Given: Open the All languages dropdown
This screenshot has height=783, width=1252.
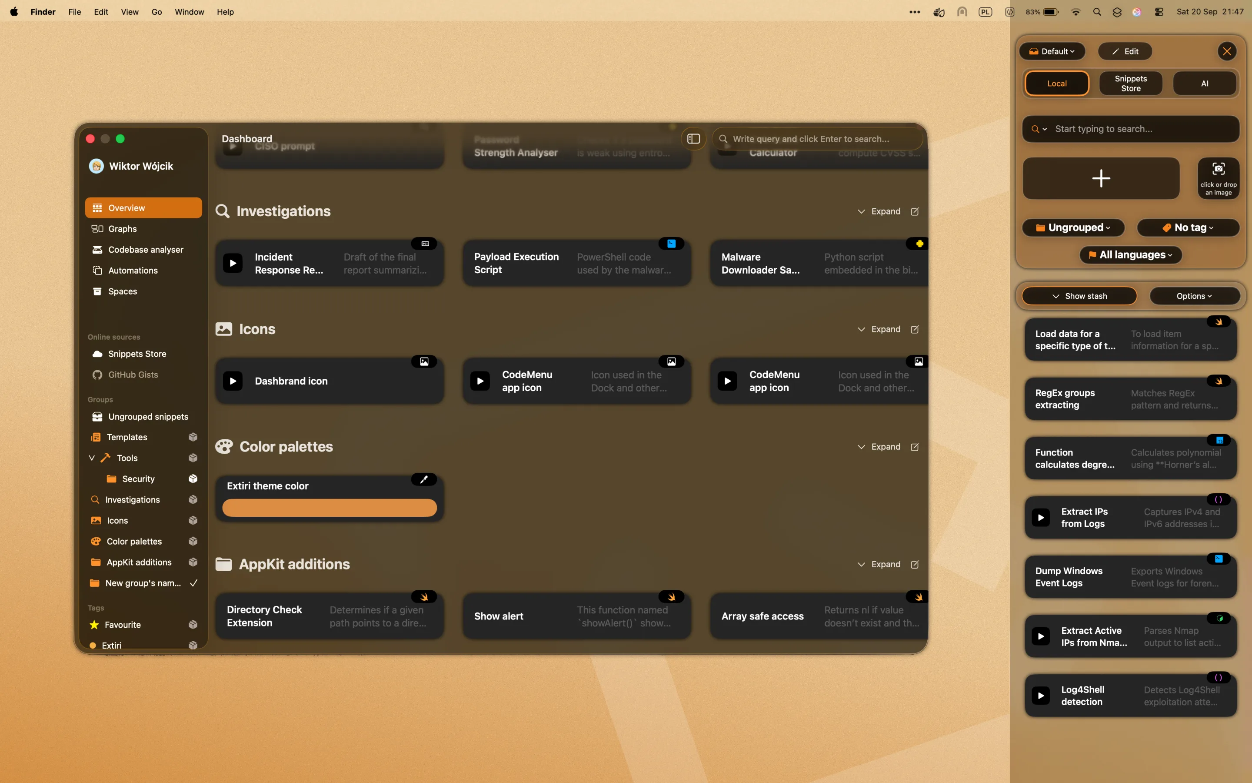Looking at the screenshot, I should 1130,255.
